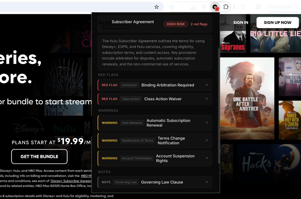Screen dimensions: 301x199
Task: Click the Modification of Terms tag
Action: point(138,141)
